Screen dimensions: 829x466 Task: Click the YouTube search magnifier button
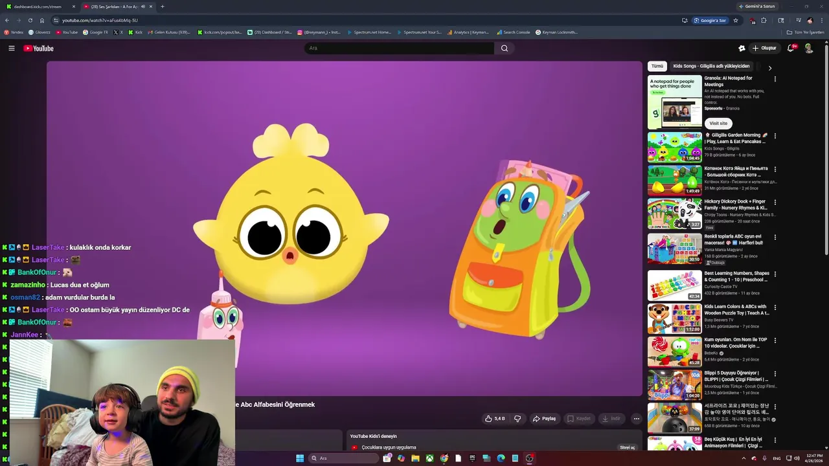pyautogui.click(x=505, y=48)
